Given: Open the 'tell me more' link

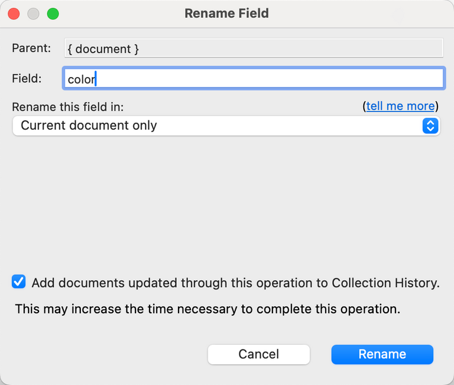Looking at the screenshot, I should pyautogui.click(x=400, y=106).
